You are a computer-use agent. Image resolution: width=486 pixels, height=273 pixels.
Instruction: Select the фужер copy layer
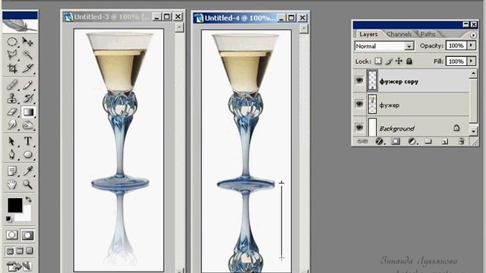(411, 80)
